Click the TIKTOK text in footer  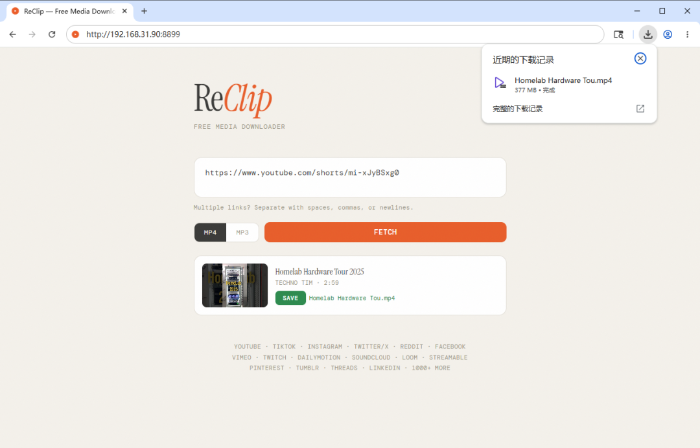(x=284, y=346)
